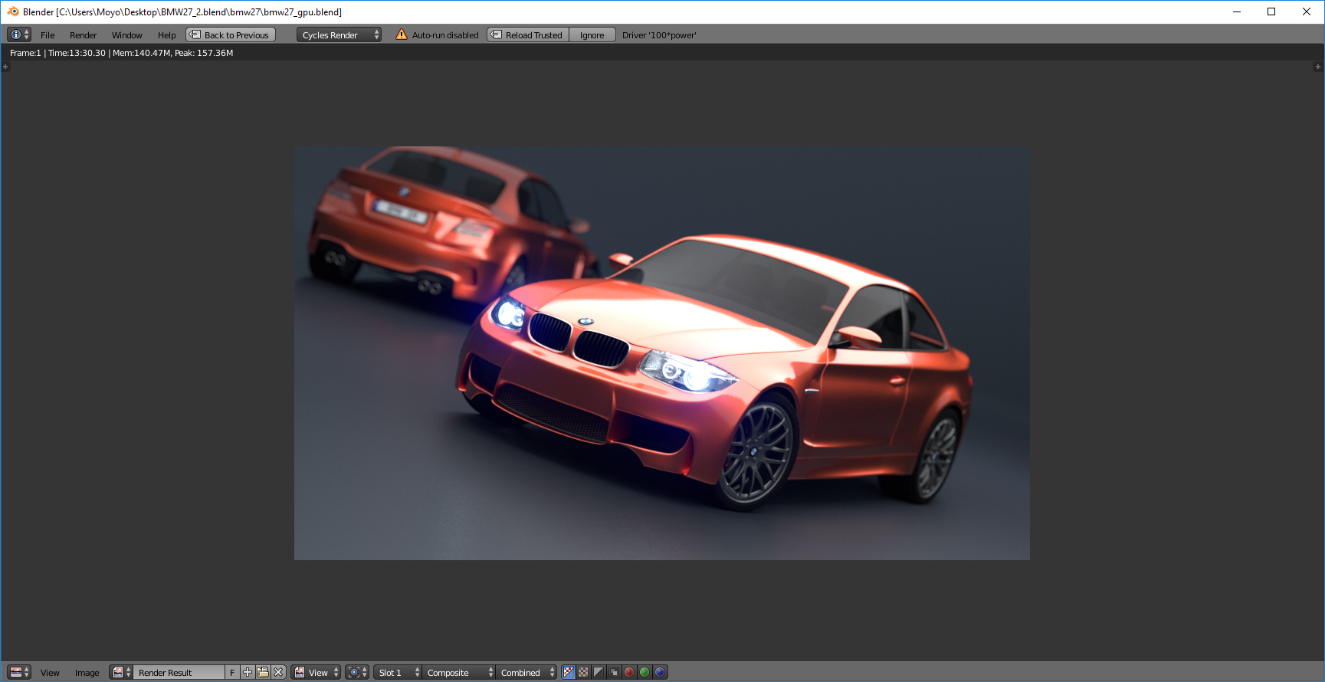Open the Cycles Render engine dropdown
This screenshot has height=682, width=1325.
pyautogui.click(x=339, y=34)
